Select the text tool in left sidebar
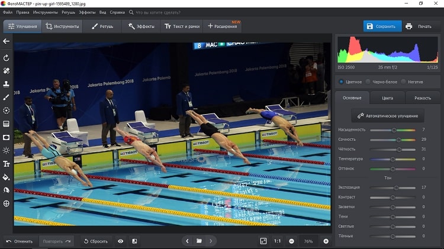Viewport: 444px width, 249px height. coord(7,164)
